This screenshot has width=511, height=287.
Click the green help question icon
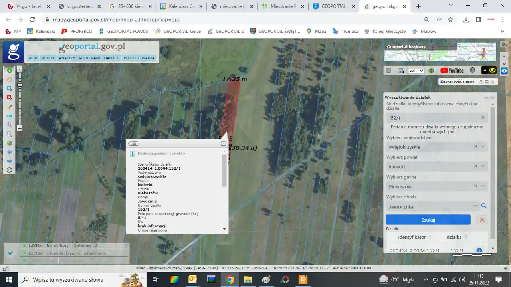point(431,71)
